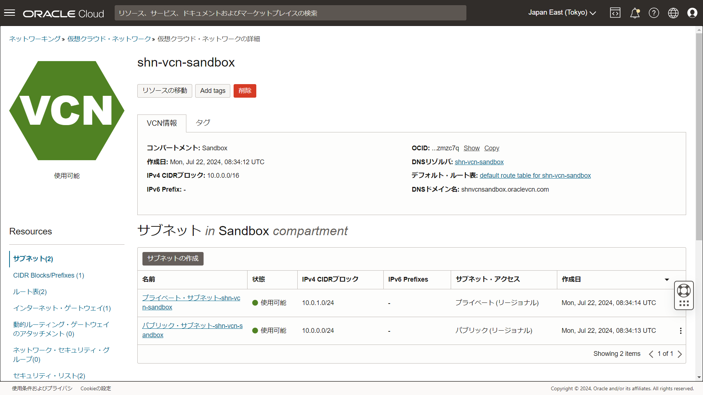The image size is (703, 395).
Task: Click プライベート (リージョナル) access cell
Action: (497, 303)
